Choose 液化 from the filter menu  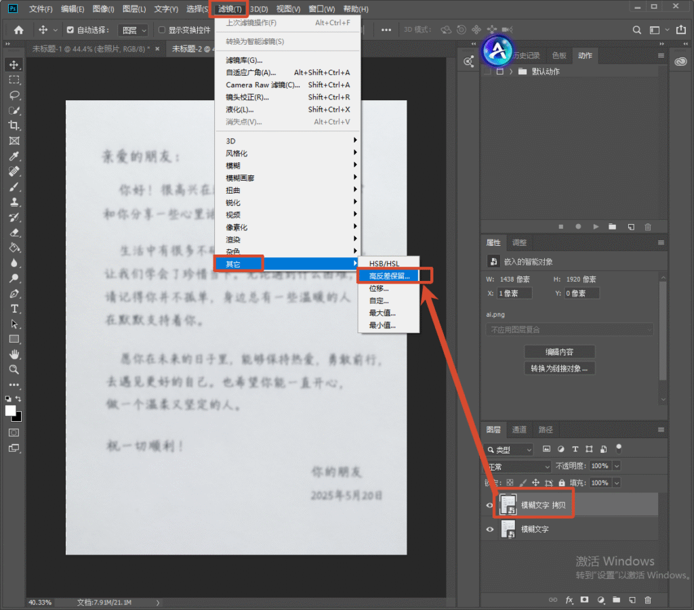[287, 110]
